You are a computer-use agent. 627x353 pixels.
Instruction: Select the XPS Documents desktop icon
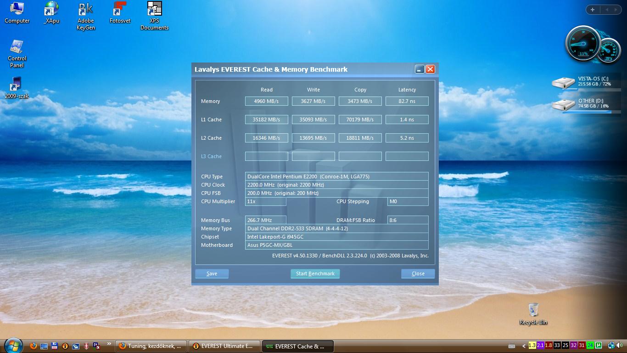point(154,16)
